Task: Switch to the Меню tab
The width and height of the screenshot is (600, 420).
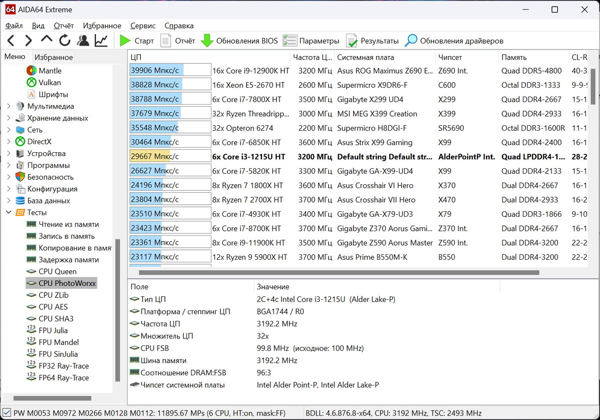Action: click(15, 57)
